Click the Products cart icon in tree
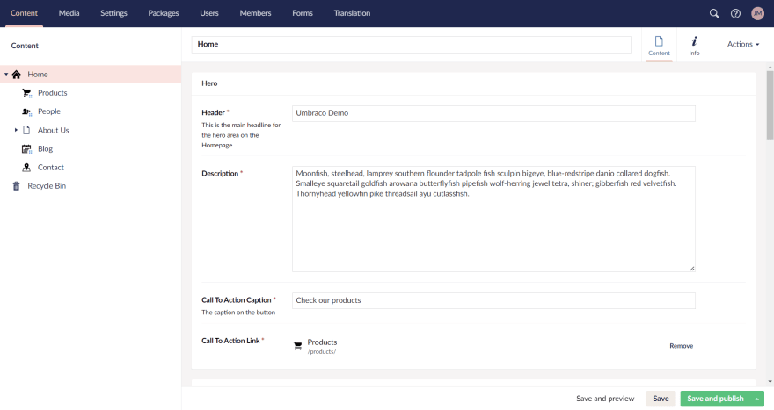This screenshot has width=774, height=410. click(26, 93)
